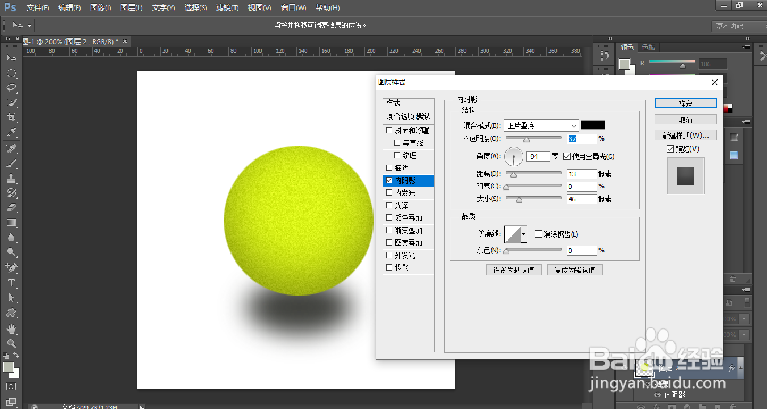The width and height of the screenshot is (767, 409).
Task: Click the 确定 button
Action: pos(686,104)
